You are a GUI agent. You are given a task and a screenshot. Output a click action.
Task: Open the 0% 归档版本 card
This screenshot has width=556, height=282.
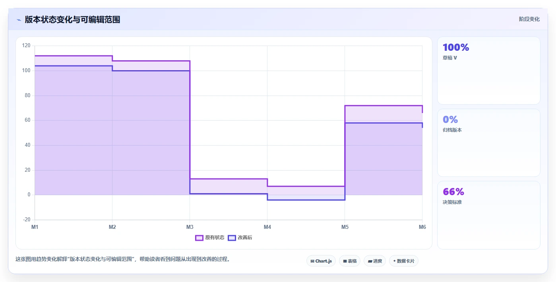point(489,143)
